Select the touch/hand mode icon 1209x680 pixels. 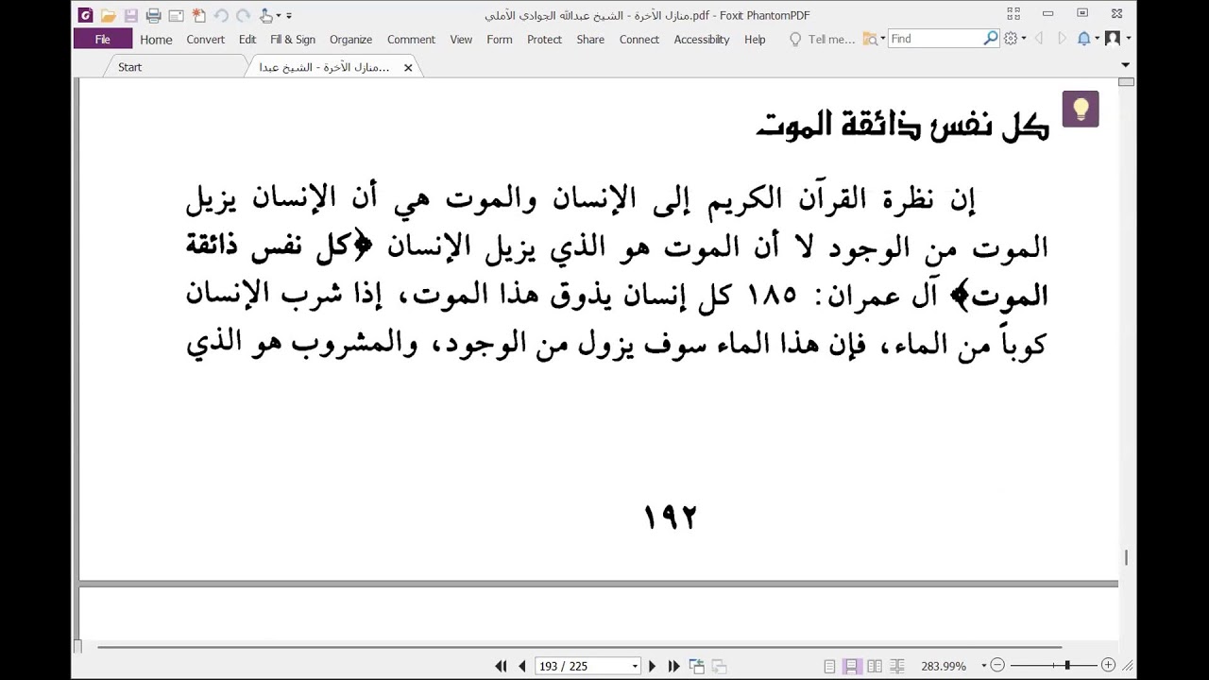pyautogui.click(x=266, y=15)
